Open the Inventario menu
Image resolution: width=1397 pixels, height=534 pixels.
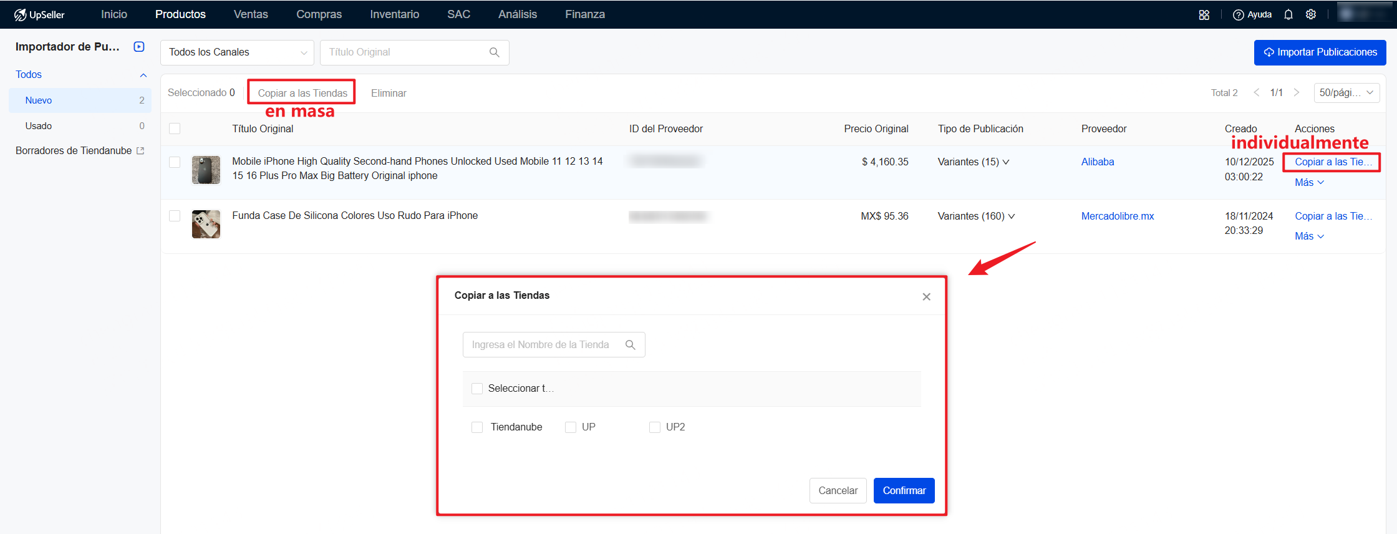point(394,14)
